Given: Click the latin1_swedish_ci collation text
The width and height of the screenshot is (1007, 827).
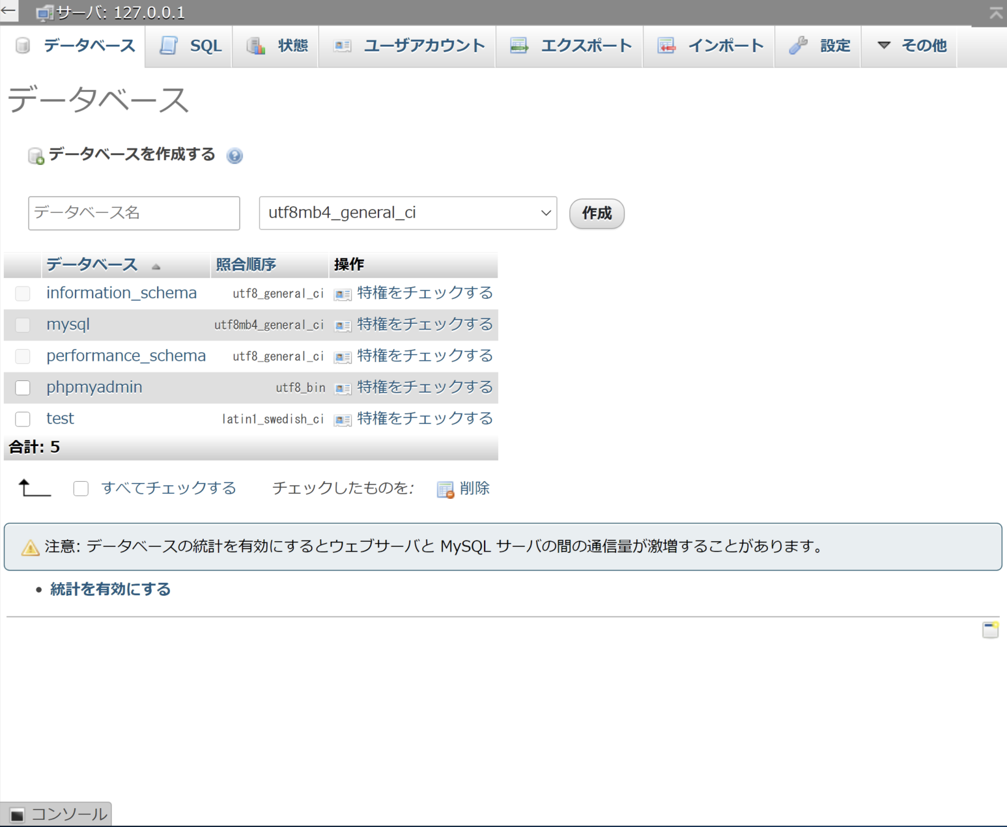Looking at the screenshot, I should 273,419.
